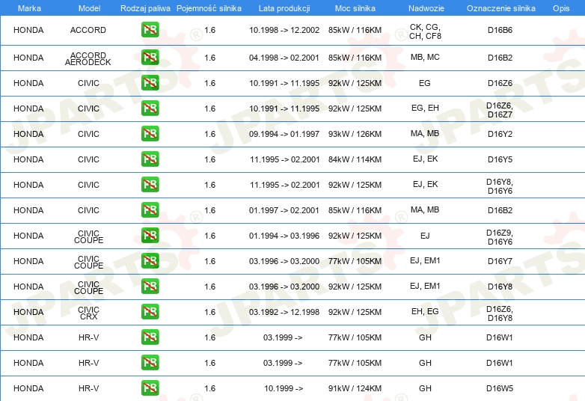Select the ACCORD AERODECK model cell
Viewport: 585px width, 401px height.
(88, 58)
